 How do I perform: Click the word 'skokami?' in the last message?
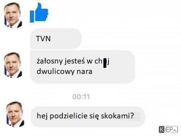click(x=117, y=116)
